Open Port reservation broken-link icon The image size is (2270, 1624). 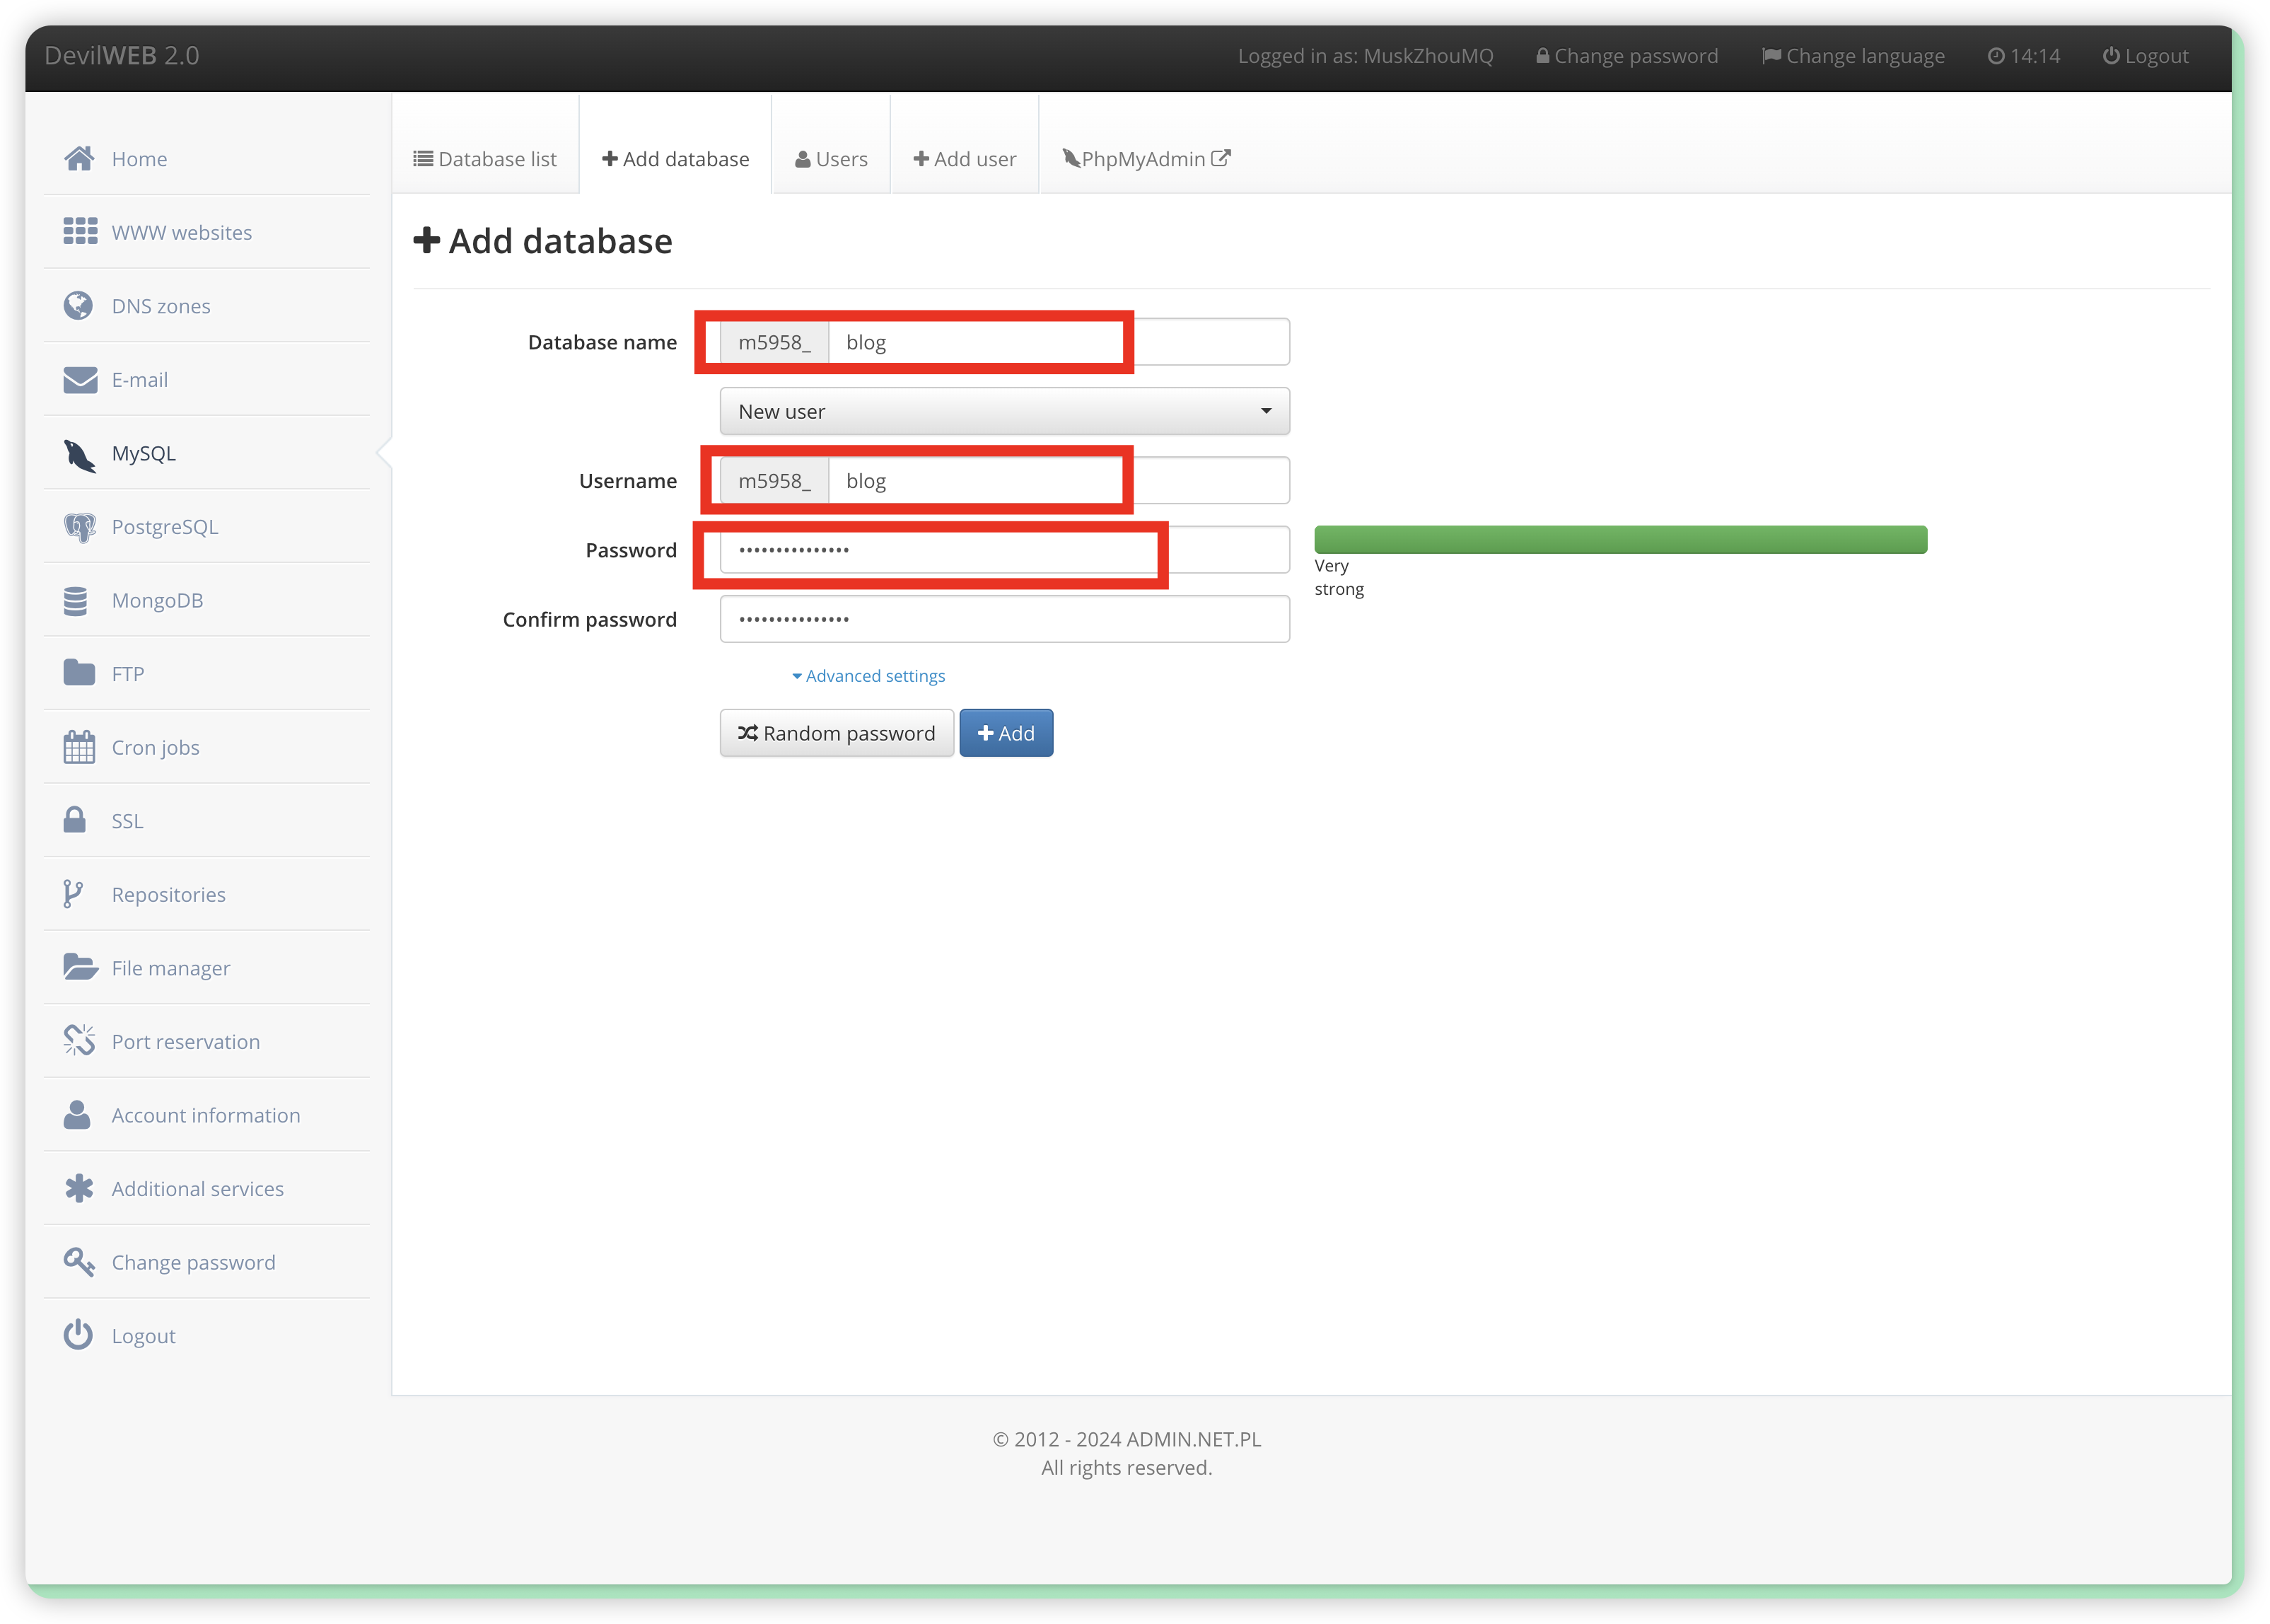(x=79, y=1041)
